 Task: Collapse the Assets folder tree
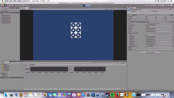[1, 73]
